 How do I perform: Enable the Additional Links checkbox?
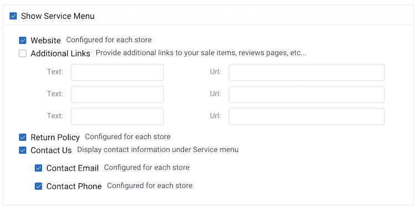tap(23, 54)
